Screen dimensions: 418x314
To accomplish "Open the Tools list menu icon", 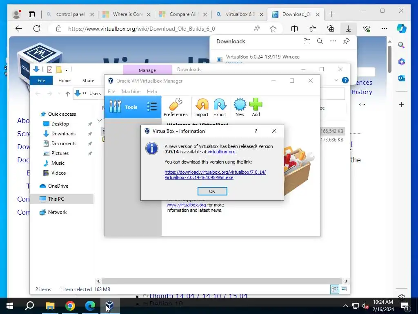I will pyautogui.click(x=152, y=107).
